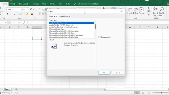Toggle Bold formatting in the Font group
The height and width of the screenshot is (95, 169).
tap(8, 14)
